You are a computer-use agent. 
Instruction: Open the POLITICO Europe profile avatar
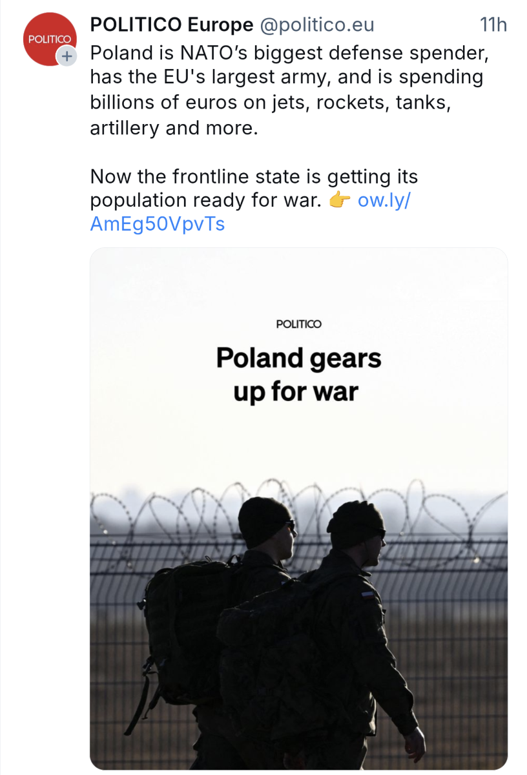click(x=46, y=37)
